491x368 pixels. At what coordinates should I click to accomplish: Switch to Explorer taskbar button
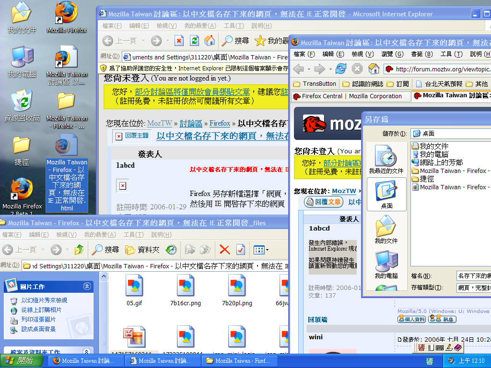tap(239, 361)
